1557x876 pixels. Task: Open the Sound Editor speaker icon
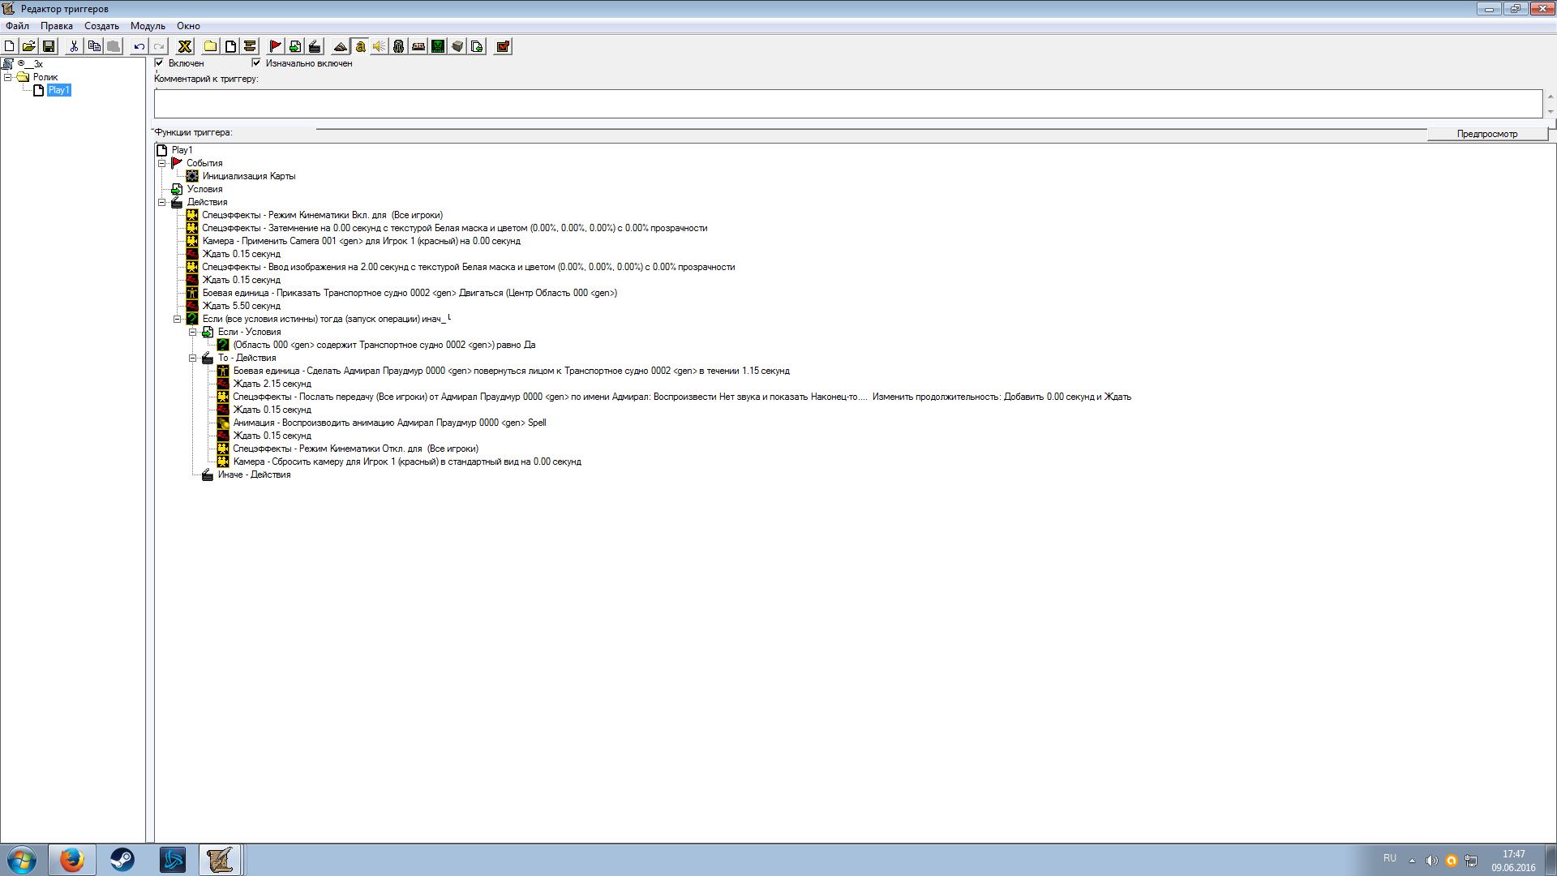click(x=380, y=46)
